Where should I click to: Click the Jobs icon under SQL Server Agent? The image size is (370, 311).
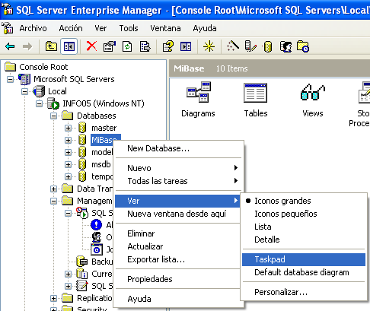point(97,249)
